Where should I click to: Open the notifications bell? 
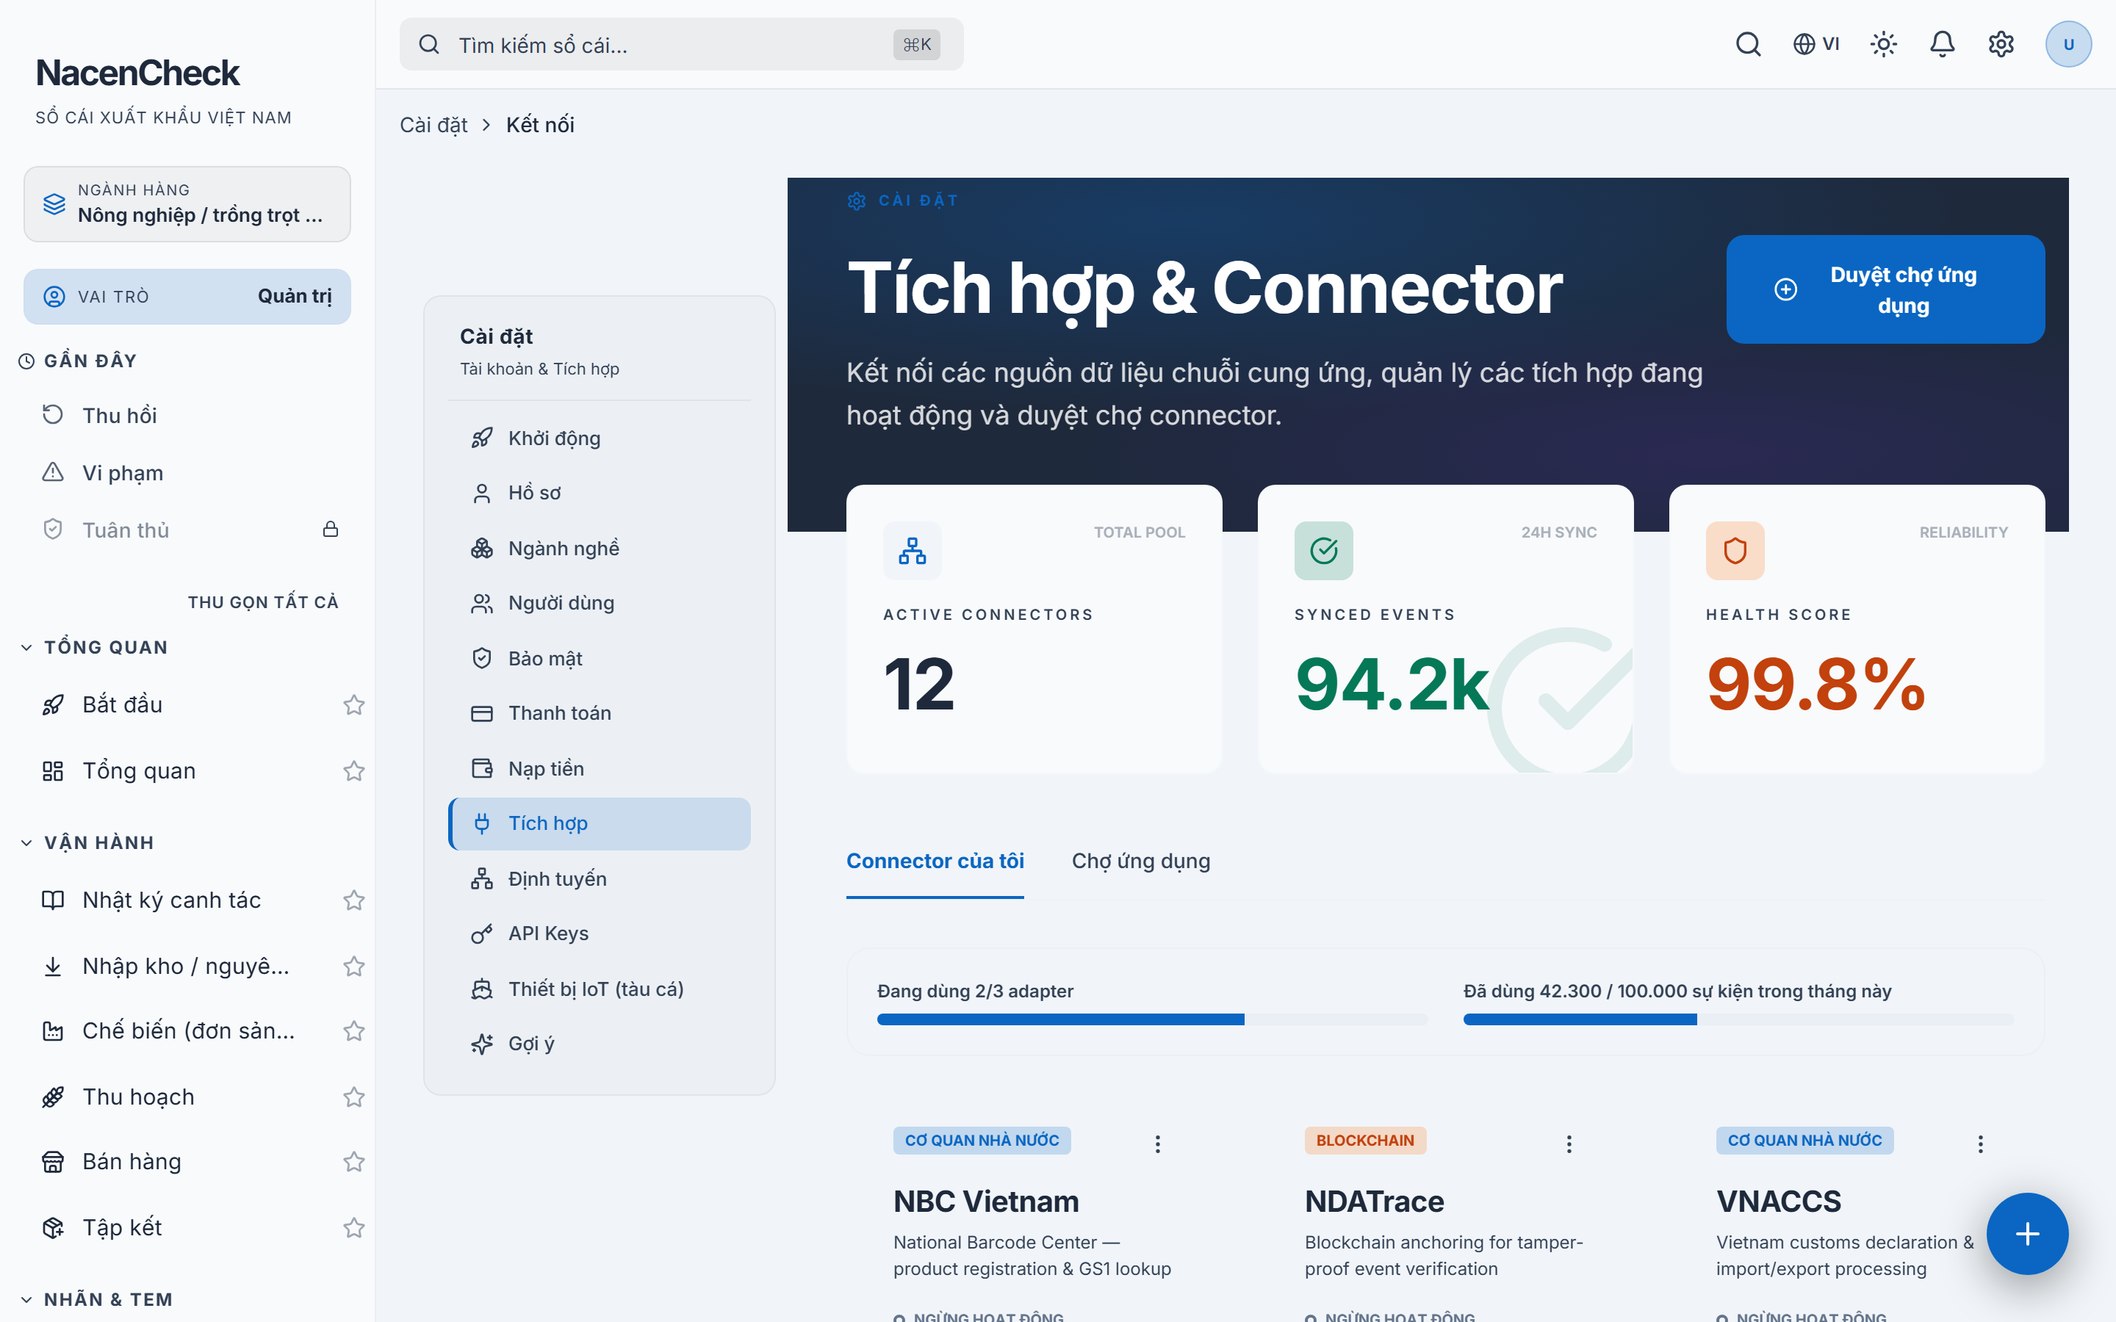point(1942,44)
